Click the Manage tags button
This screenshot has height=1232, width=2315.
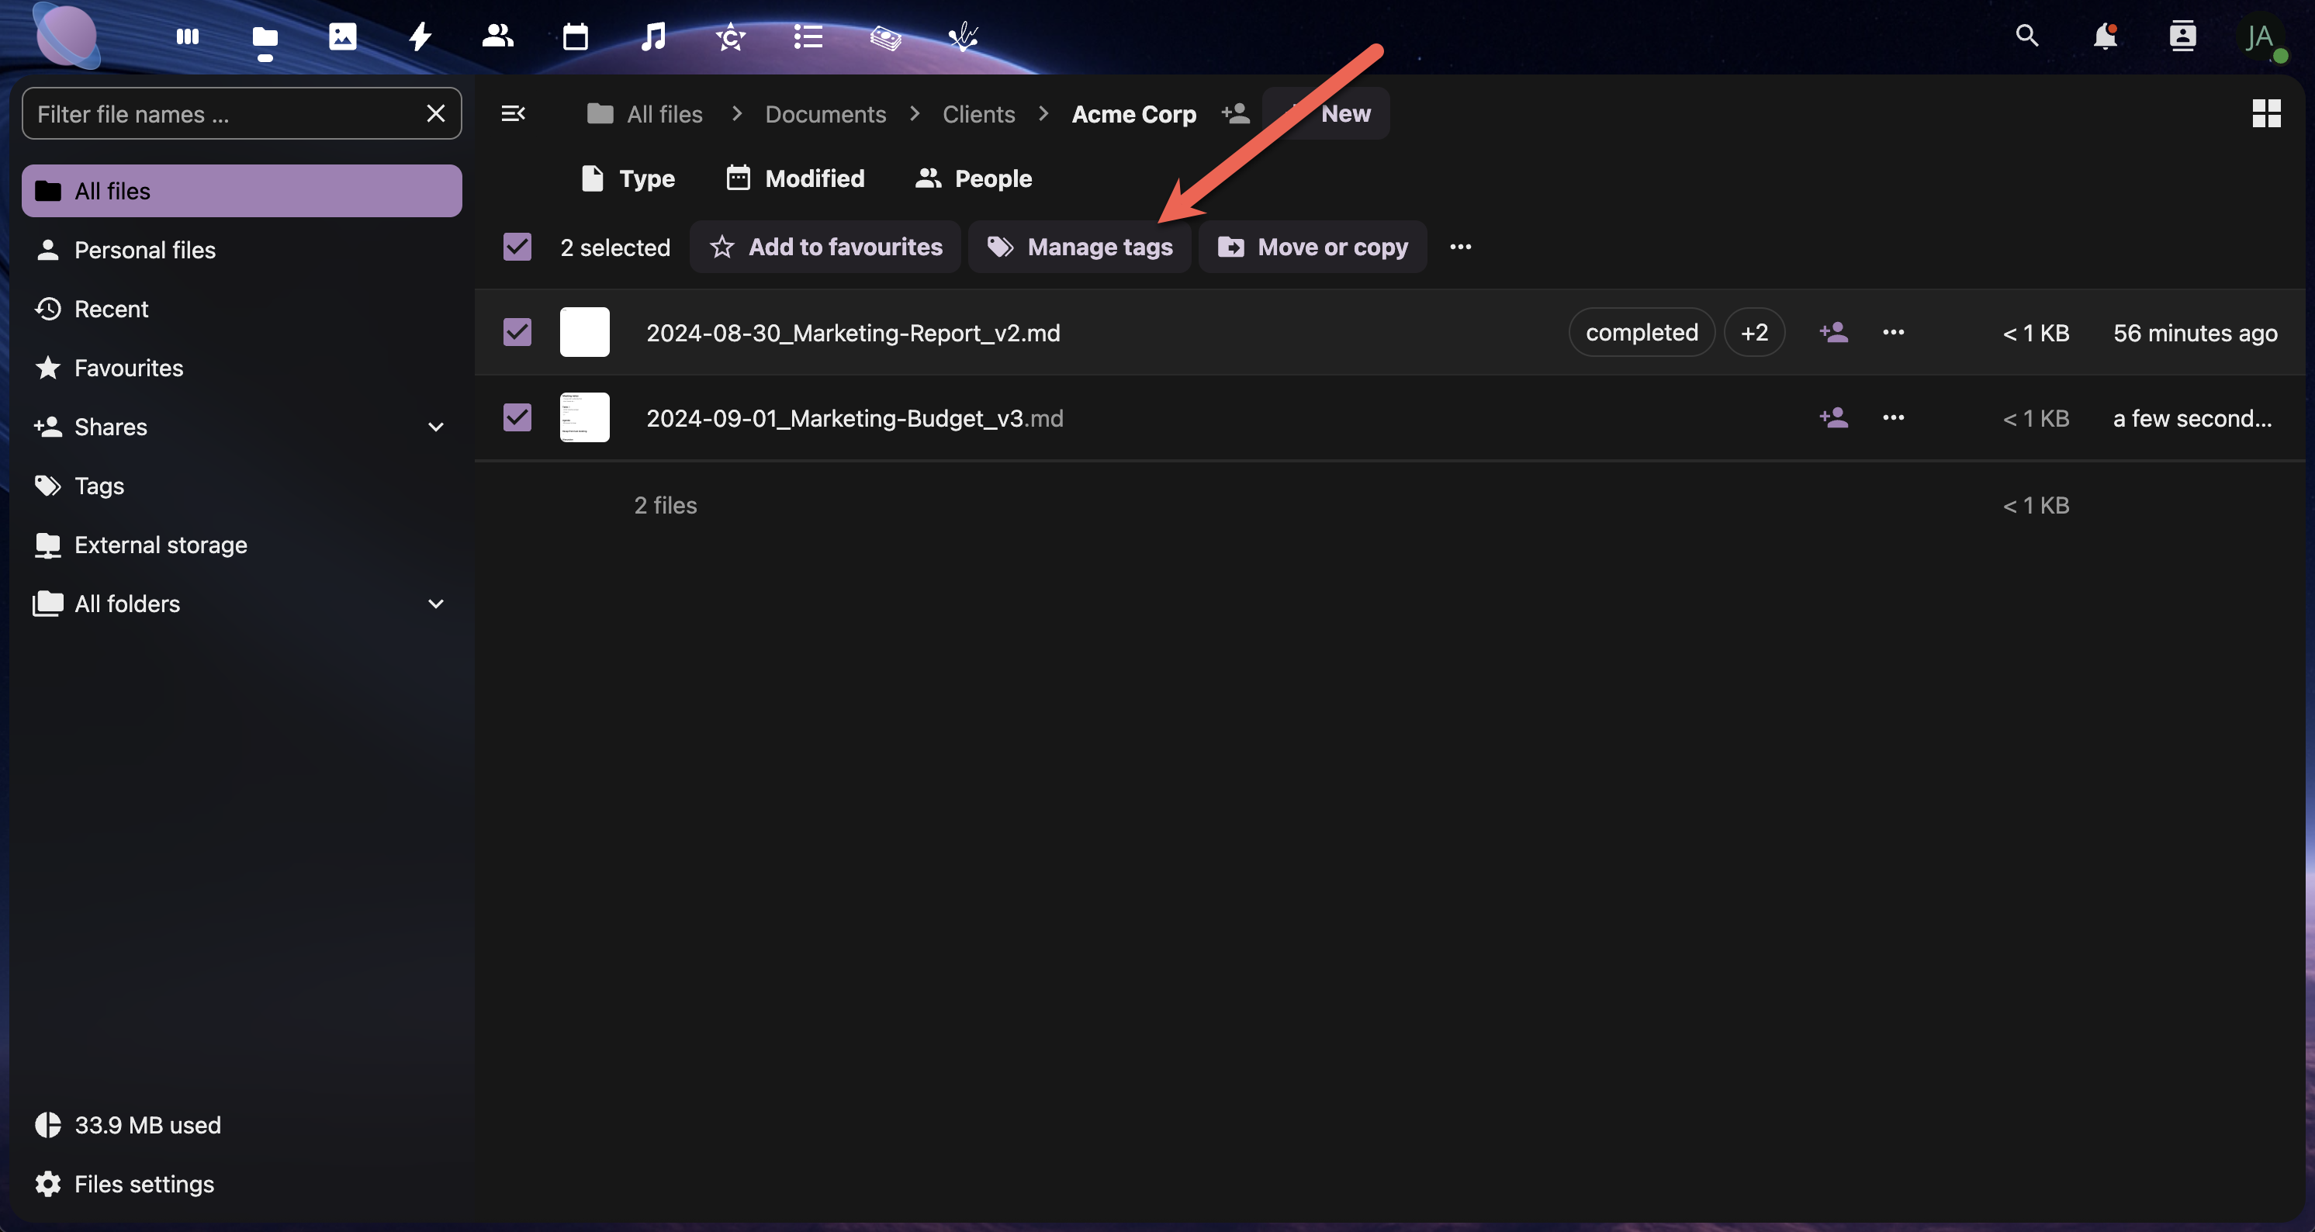pos(1079,247)
